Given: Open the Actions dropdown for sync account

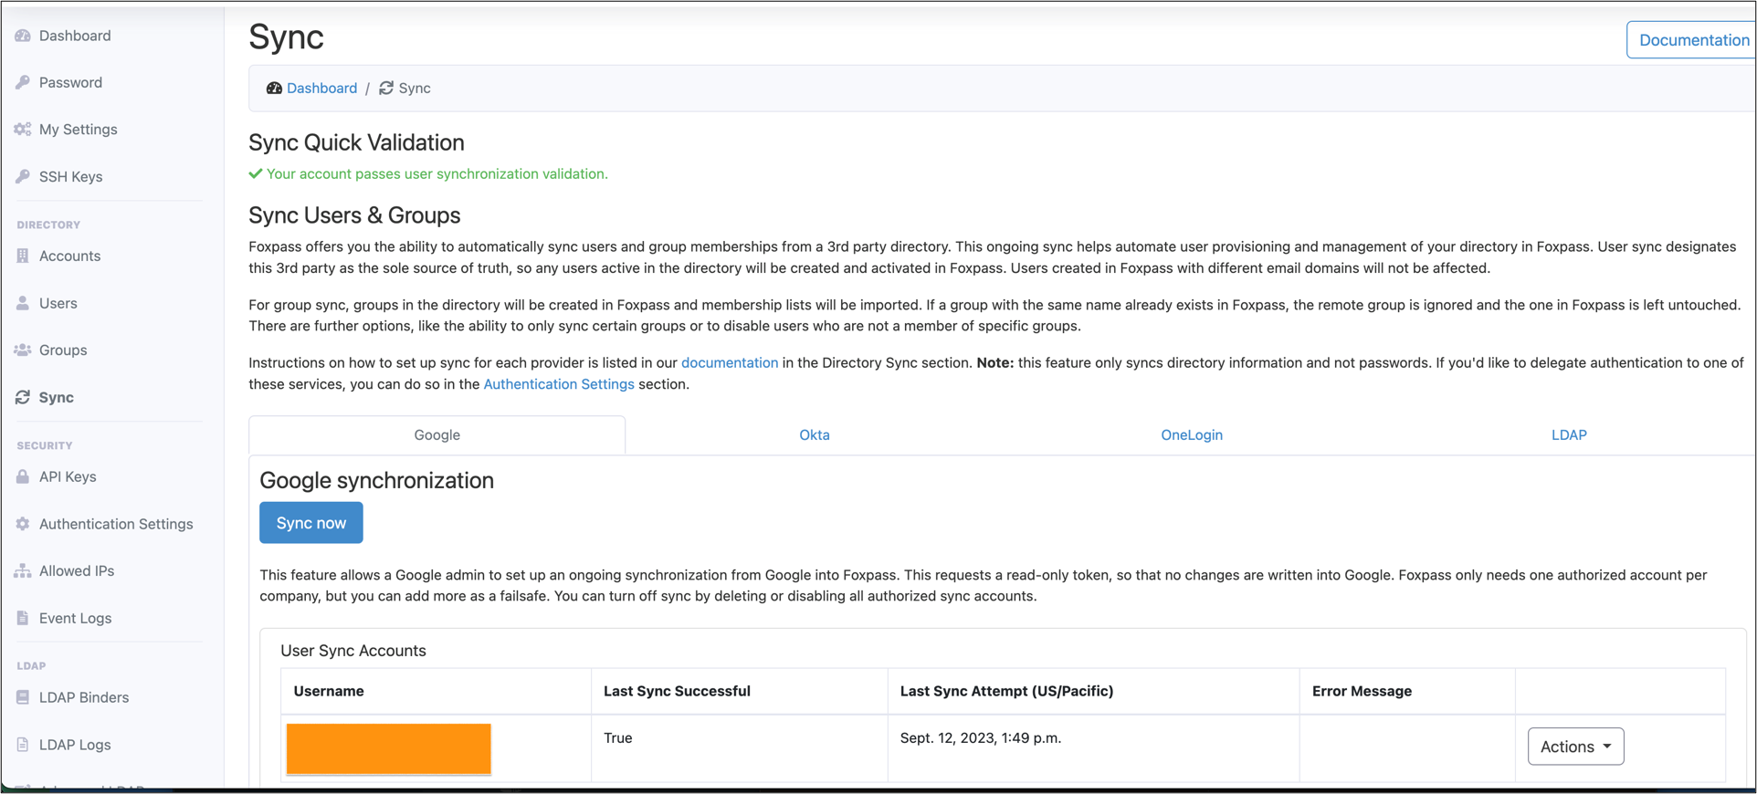Looking at the screenshot, I should coord(1575,747).
